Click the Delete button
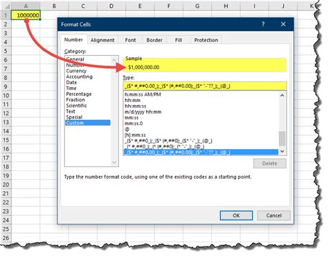The width and height of the screenshot is (328, 256). [x=270, y=164]
